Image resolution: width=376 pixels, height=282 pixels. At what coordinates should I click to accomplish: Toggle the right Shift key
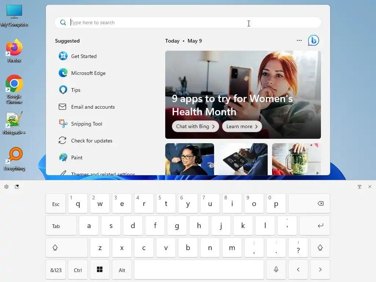(320, 247)
